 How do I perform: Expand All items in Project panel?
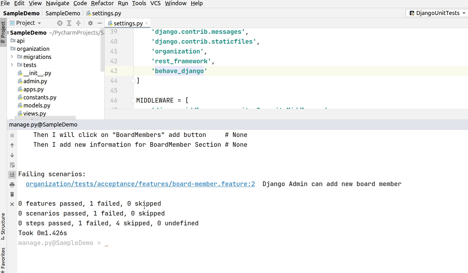coord(69,23)
